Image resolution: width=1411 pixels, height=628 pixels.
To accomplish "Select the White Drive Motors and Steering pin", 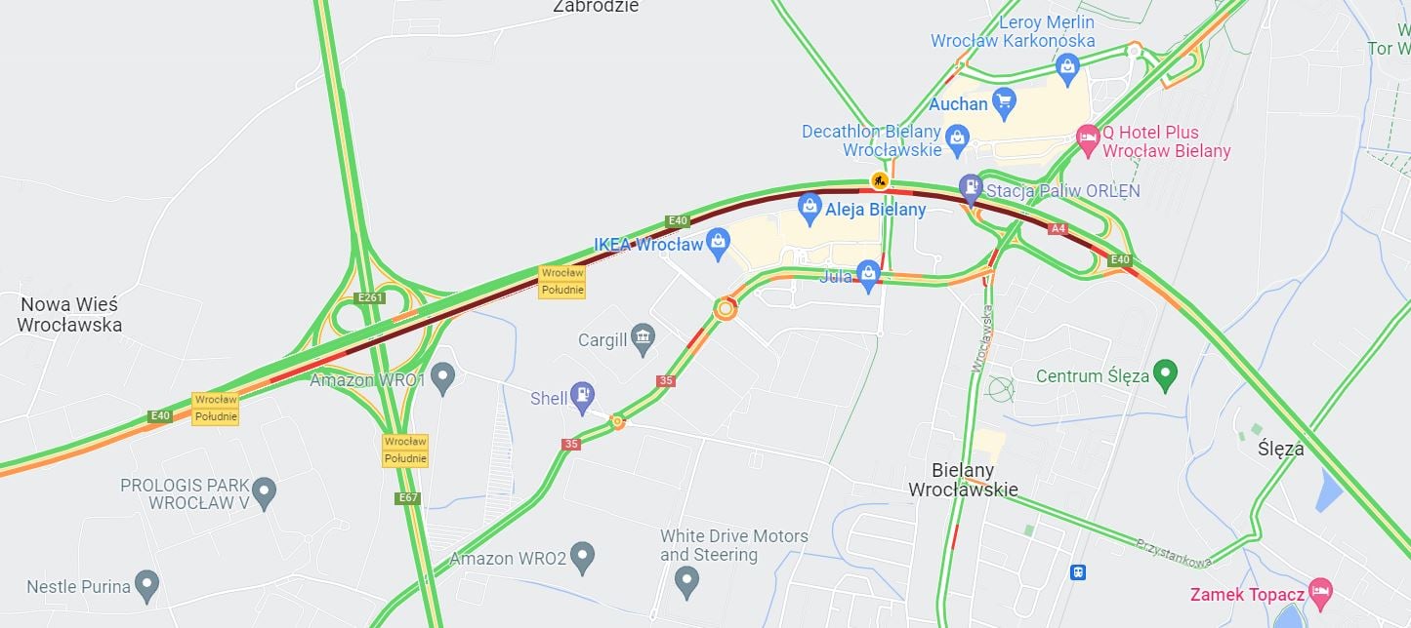I will click(x=687, y=582).
